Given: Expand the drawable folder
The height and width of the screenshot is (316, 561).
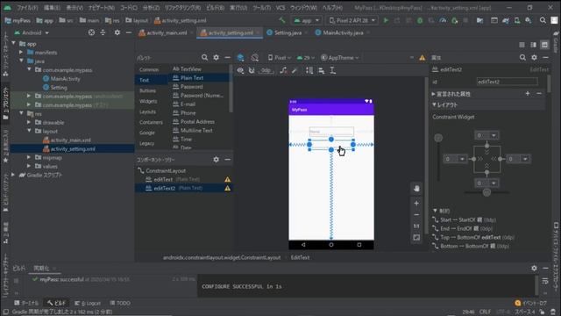Looking at the screenshot, I should (x=29, y=122).
